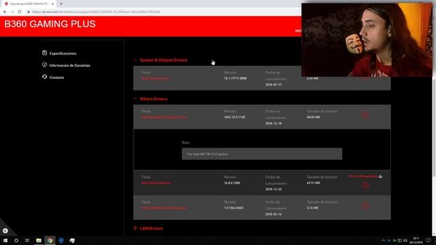Open the Intel Chipset Driver title link

(155, 79)
